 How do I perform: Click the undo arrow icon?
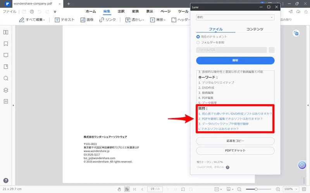pos(40,12)
